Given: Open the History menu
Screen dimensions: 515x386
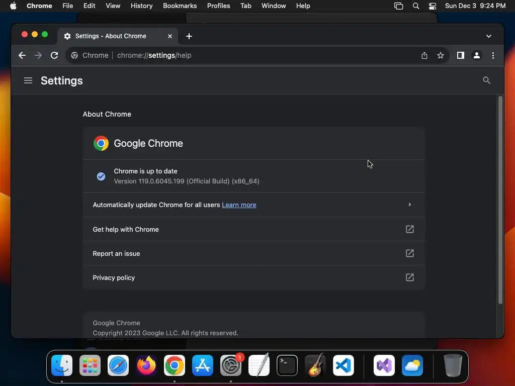Looking at the screenshot, I should (141, 6).
